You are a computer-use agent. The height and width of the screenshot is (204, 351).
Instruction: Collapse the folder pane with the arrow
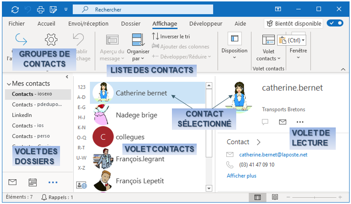click(67, 77)
